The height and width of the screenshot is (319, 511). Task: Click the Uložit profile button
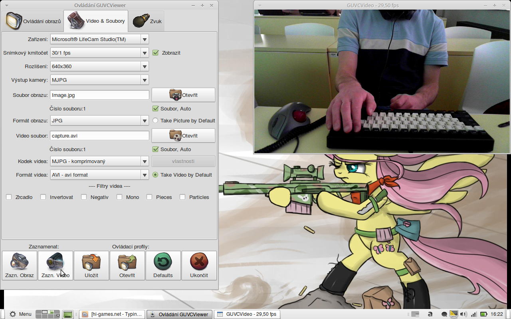point(91,266)
